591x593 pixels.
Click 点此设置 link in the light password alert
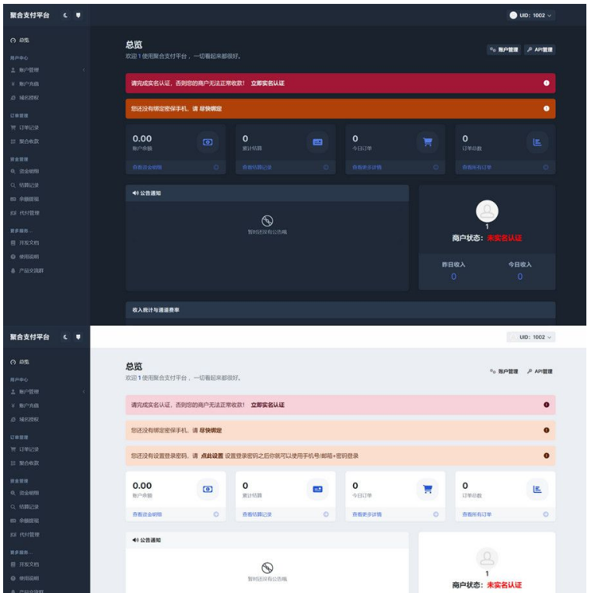212,455
